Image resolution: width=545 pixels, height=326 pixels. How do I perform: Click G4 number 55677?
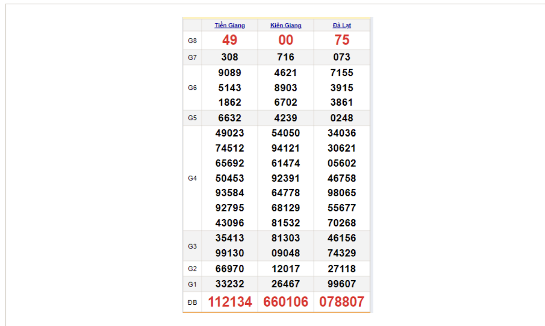point(342,207)
